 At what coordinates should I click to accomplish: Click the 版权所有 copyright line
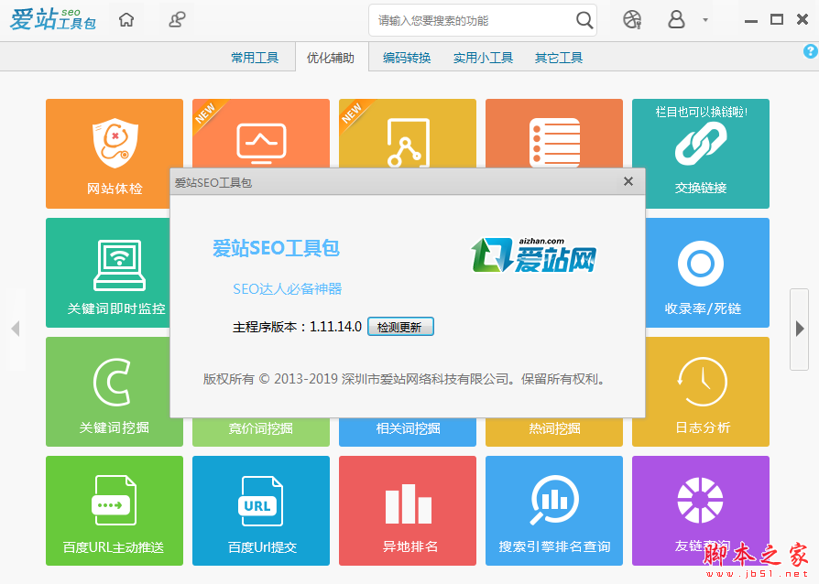pyautogui.click(x=405, y=379)
